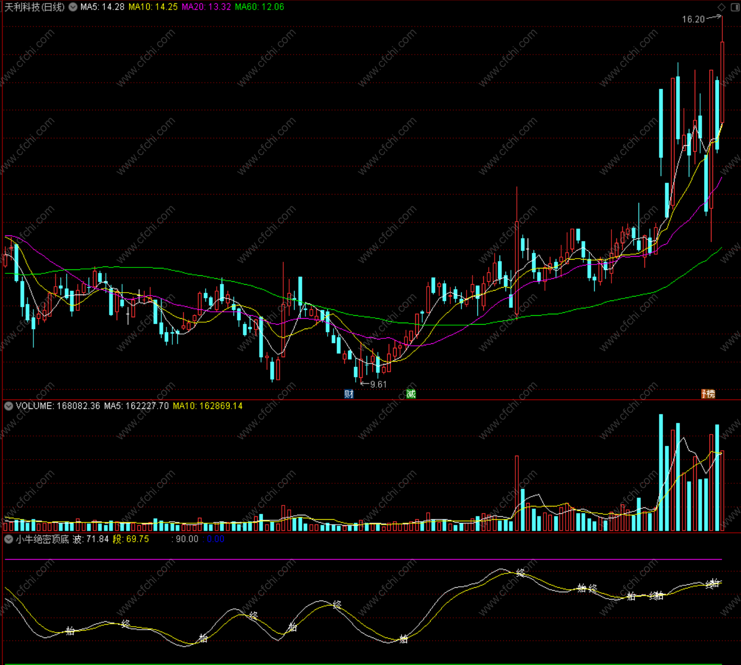Image resolution: width=741 pixels, height=665 pixels.
Task: Click the volume MA10: 162869.14 label
Action: [207, 406]
